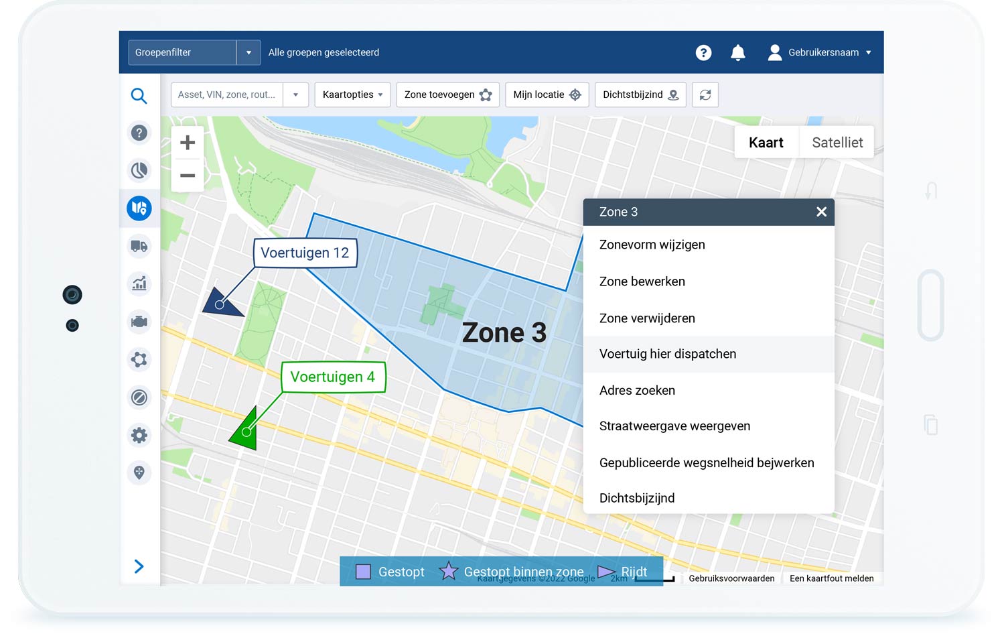Screen dimensions: 1002x634
Task: Click the Voertuigen 4 label
Action: click(333, 377)
